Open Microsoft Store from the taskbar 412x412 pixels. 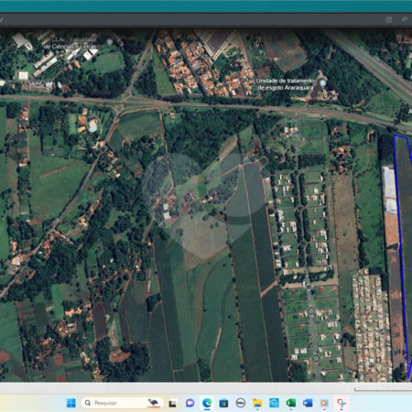tap(223, 404)
